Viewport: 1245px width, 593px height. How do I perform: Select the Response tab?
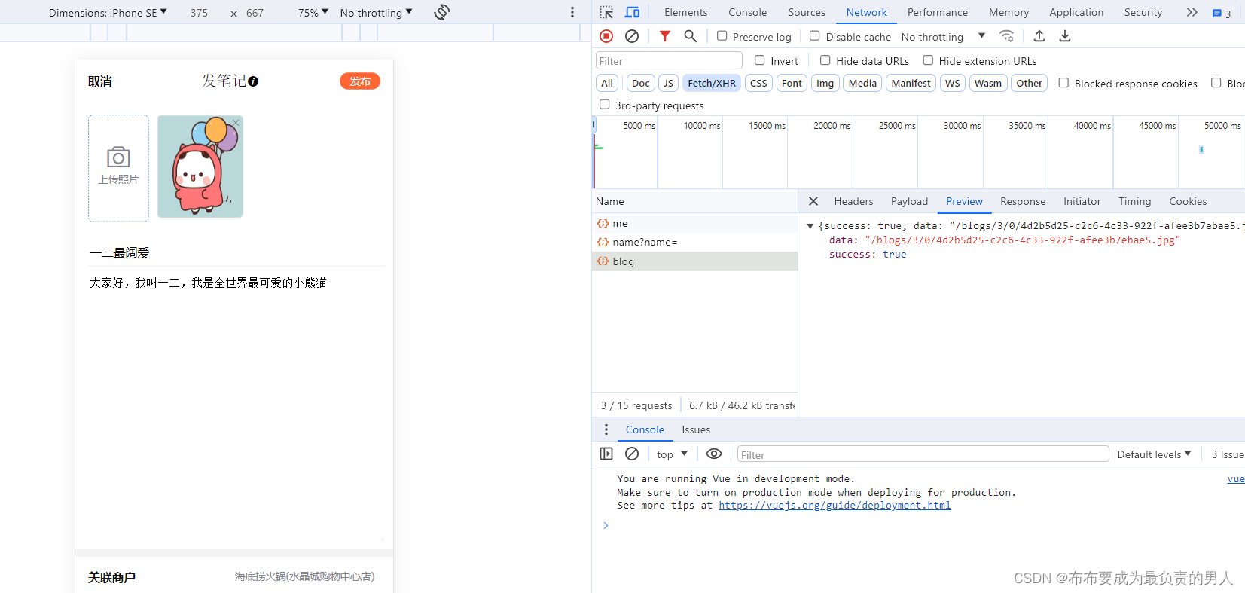click(x=1023, y=201)
